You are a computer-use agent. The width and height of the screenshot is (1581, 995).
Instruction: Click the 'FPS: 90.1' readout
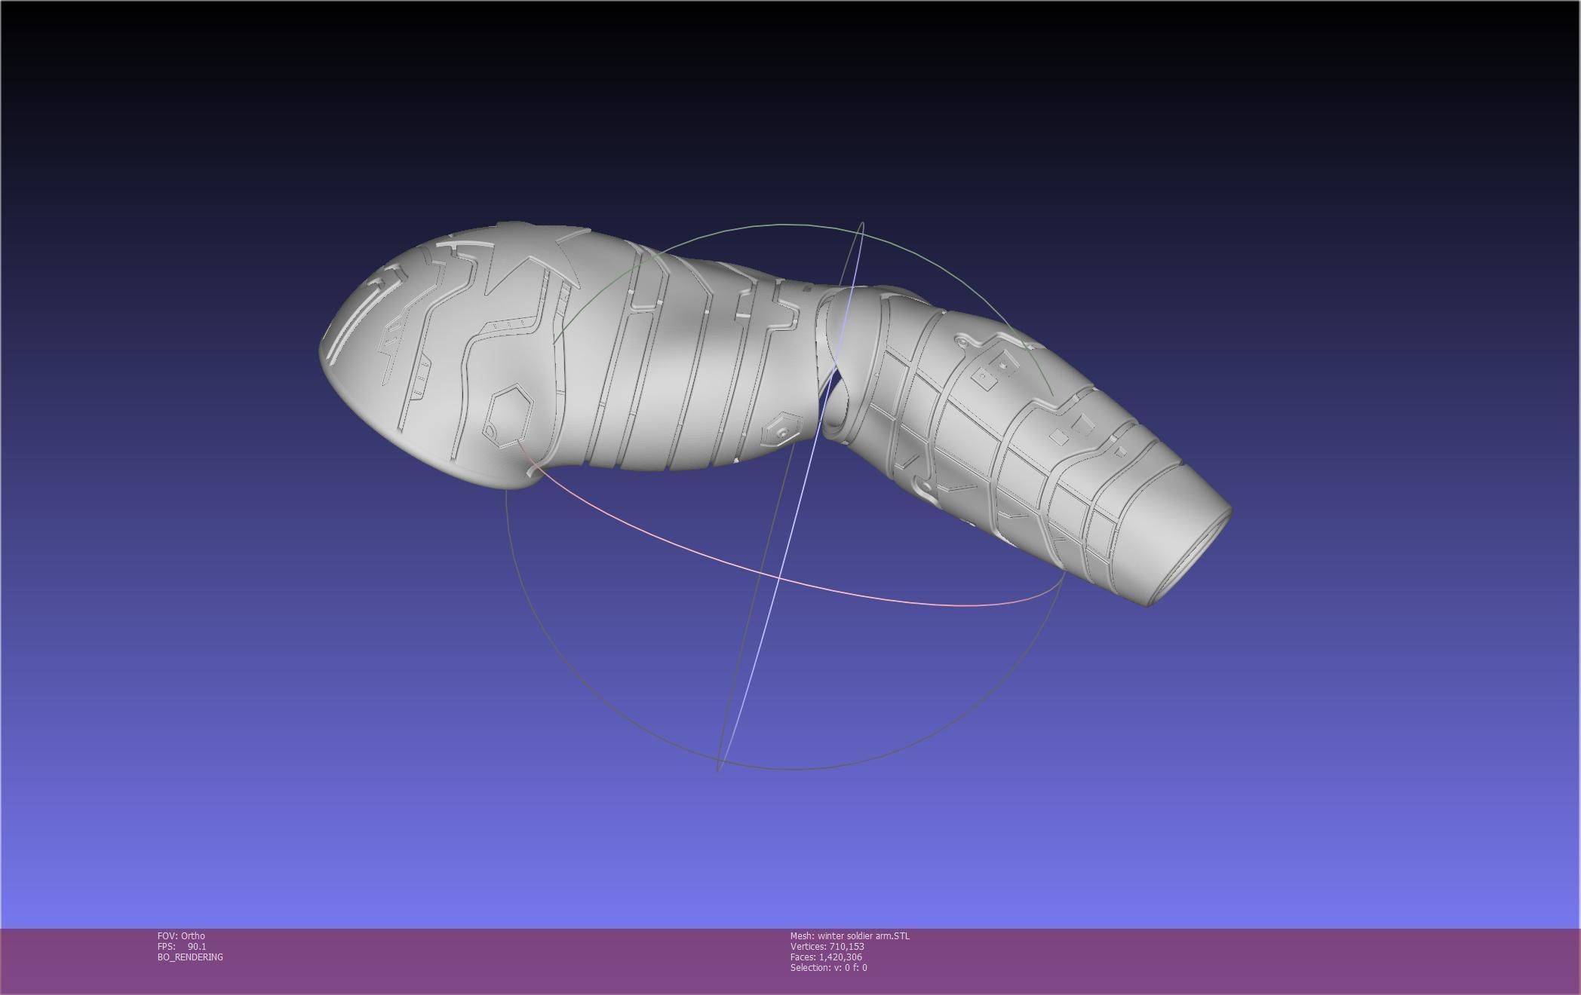tap(182, 946)
